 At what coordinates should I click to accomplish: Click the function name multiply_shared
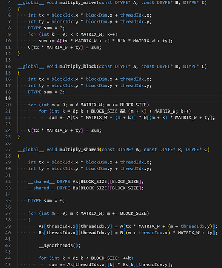pos(79,150)
